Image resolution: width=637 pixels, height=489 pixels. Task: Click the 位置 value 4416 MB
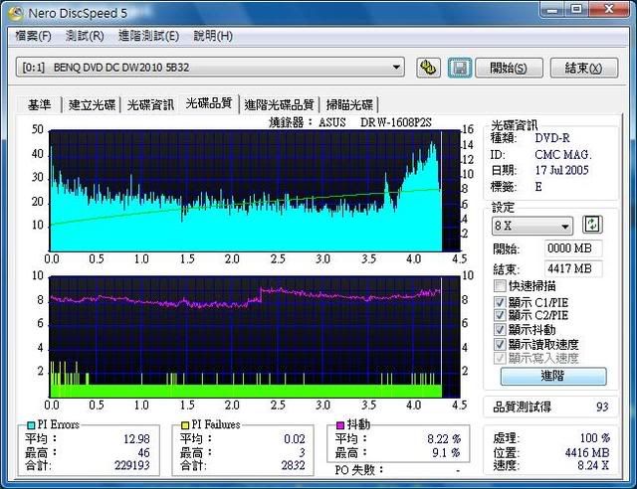(x=587, y=452)
